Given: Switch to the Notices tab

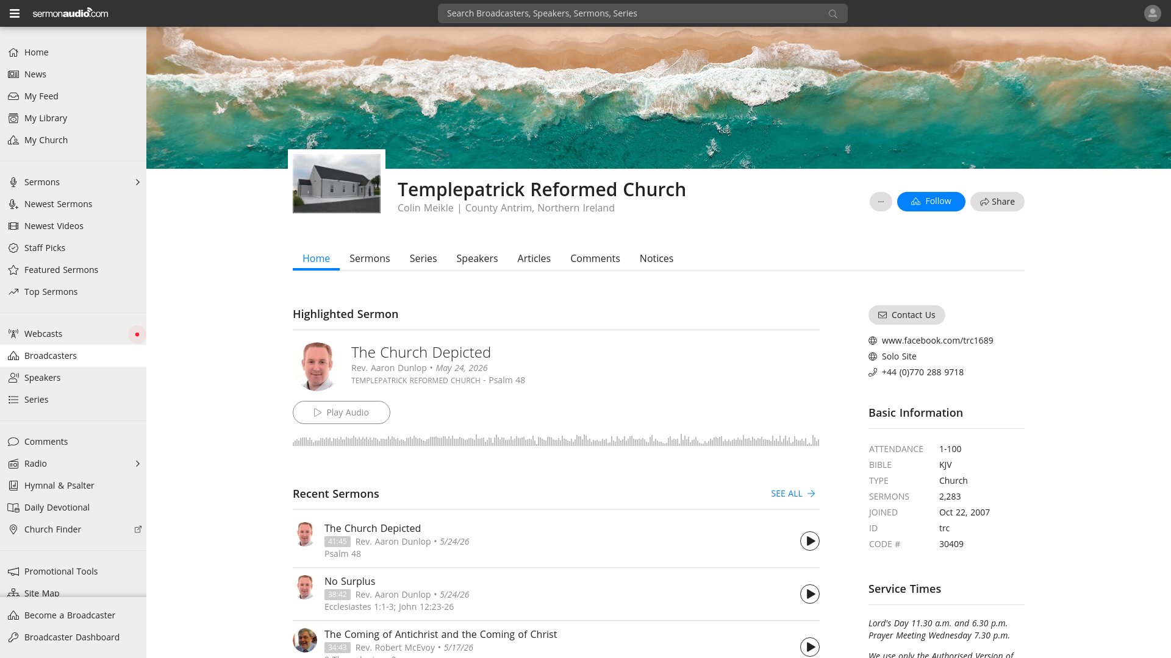Looking at the screenshot, I should pos(656,258).
